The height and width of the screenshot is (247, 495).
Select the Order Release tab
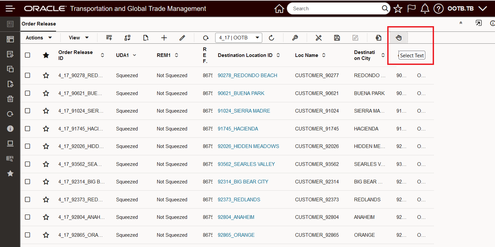39,24
